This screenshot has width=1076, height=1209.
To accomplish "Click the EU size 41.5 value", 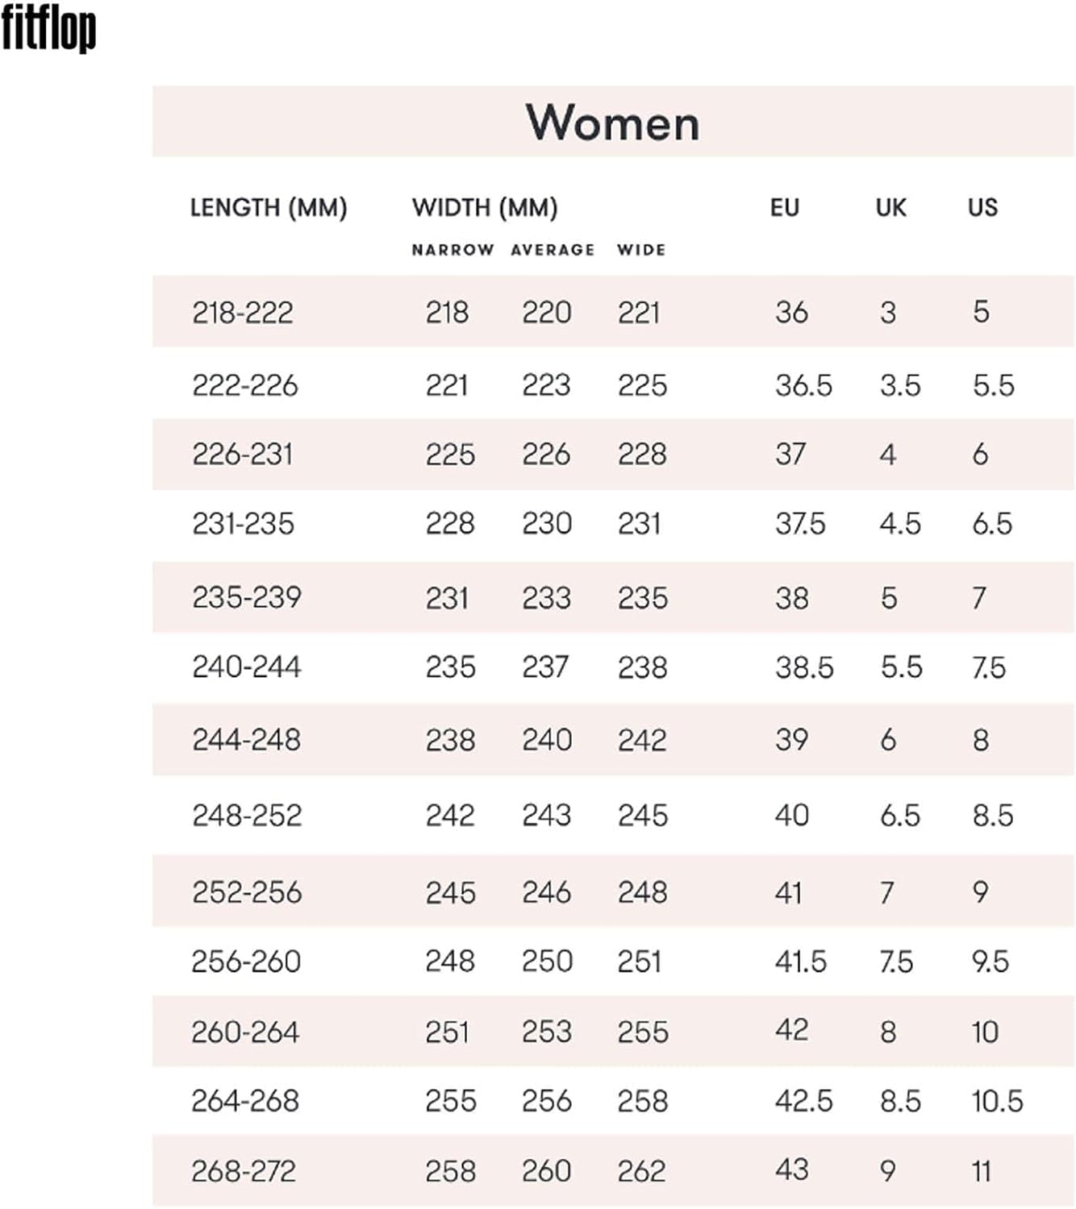I will [x=800, y=962].
